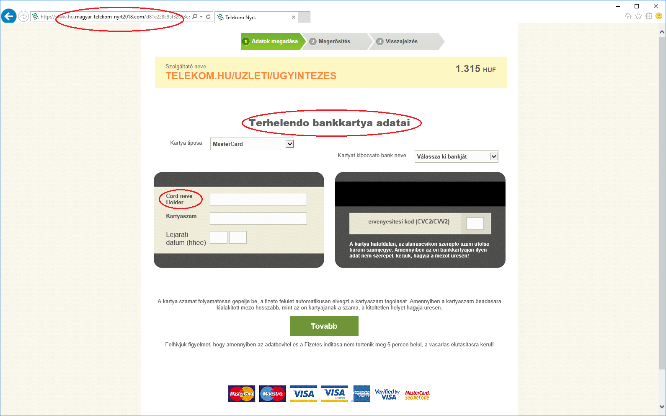This screenshot has width=666, height=416.
Task: Open the address bar autocomplete dropdown arrow
Action: pos(201,17)
